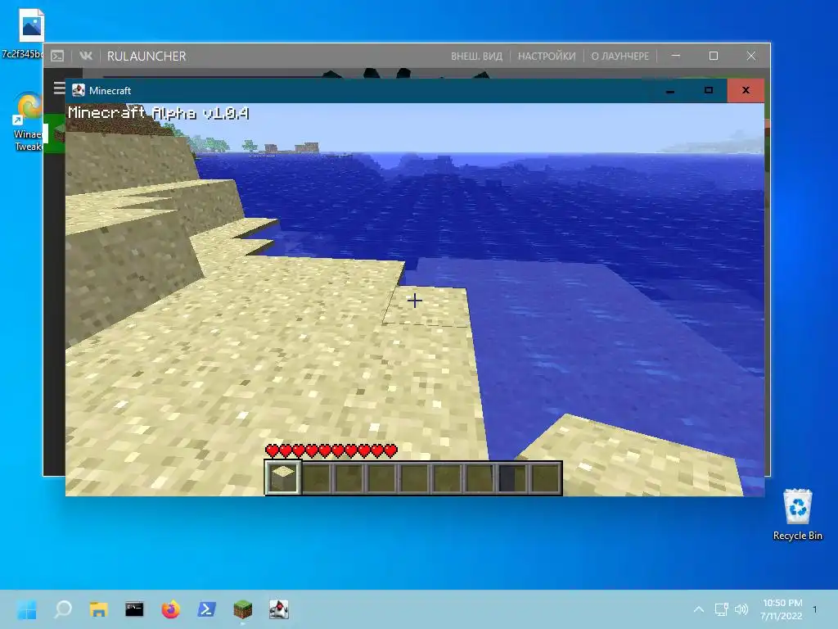Toggle the hamburger menu in RULAUNCHER sidebar

tap(59, 88)
